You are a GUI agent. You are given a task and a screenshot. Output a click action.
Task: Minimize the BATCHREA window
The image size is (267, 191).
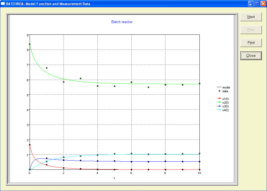(x=251, y=4)
